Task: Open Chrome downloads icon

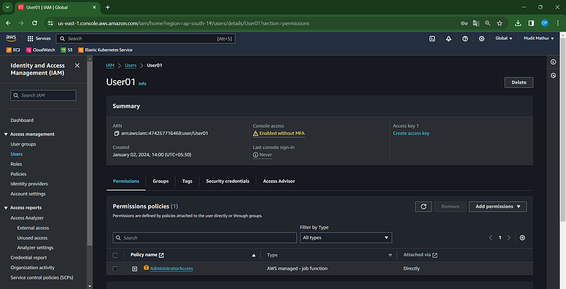Action: coord(517,23)
